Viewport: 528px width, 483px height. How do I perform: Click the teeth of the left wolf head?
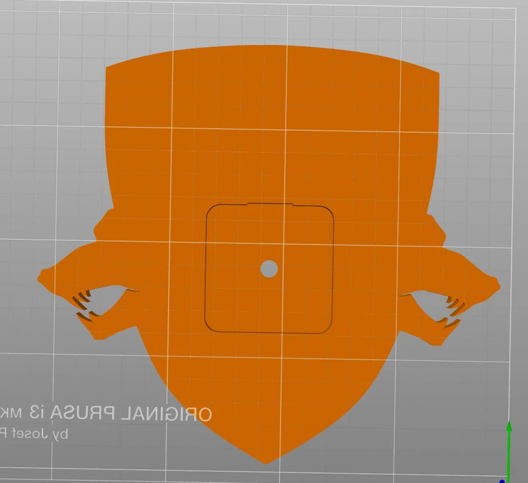pyautogui.click(x=84, y=305)
